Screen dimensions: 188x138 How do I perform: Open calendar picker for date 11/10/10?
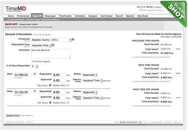[x=35, y=92]
